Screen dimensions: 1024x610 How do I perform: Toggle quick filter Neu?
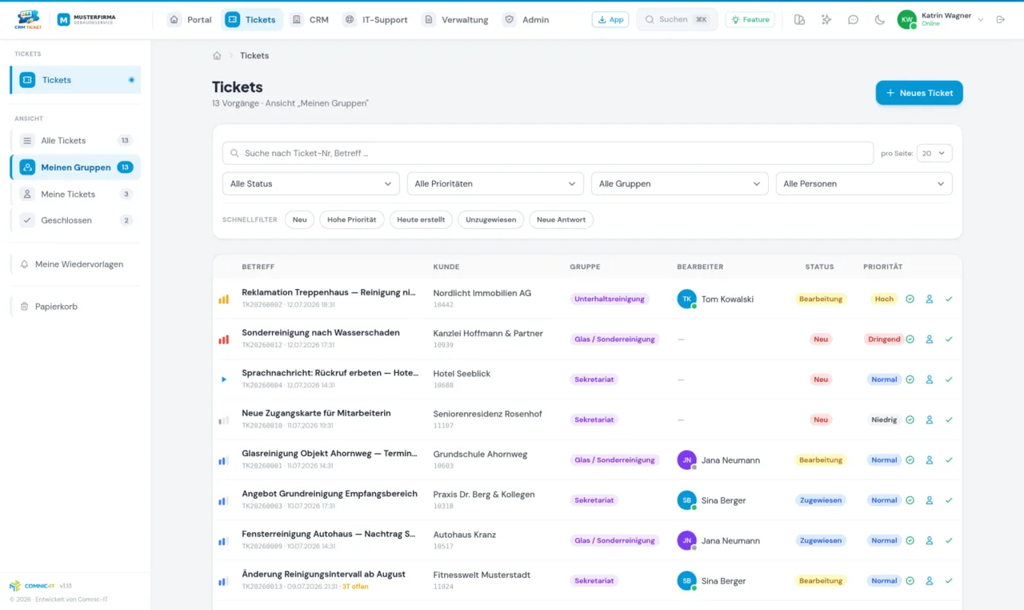(299, 219)
